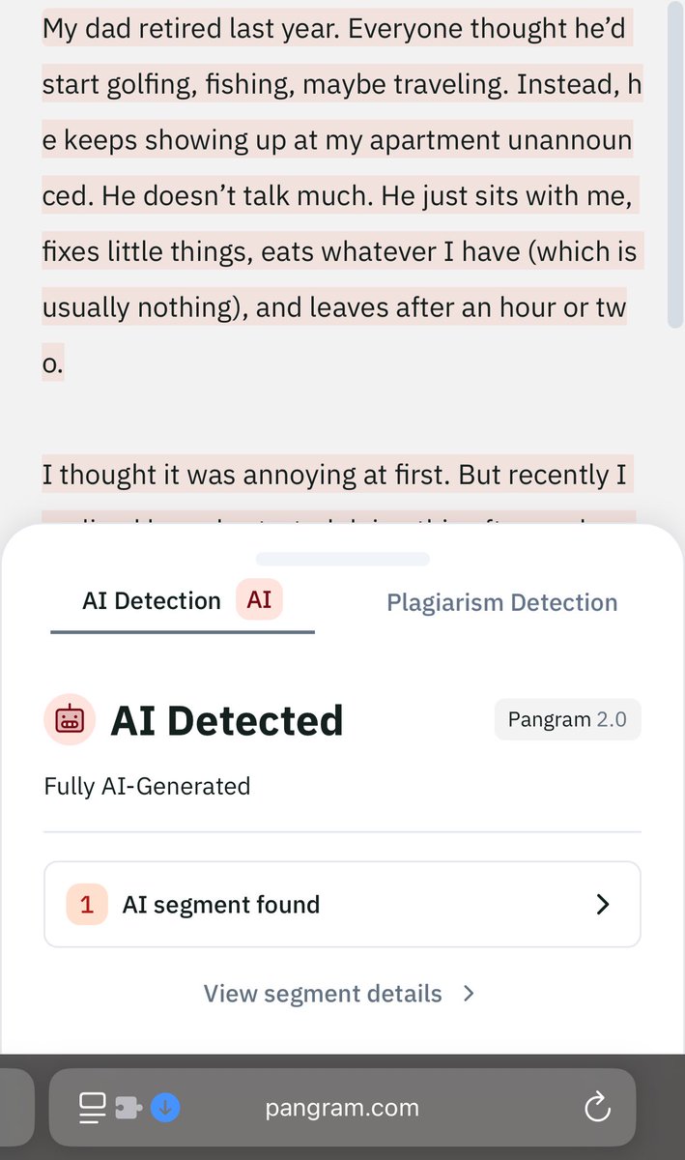Image resolution: width=685 pixels, height=1160 pixels.
Task: Click the page scrollbar thumb
Action: click(x=675, y=164)
